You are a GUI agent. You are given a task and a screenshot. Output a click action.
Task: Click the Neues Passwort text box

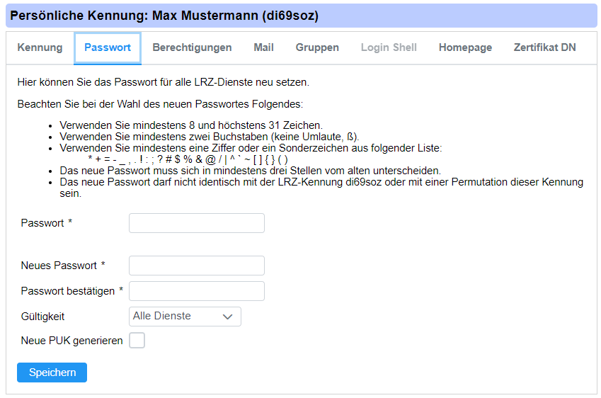(196, 266)
